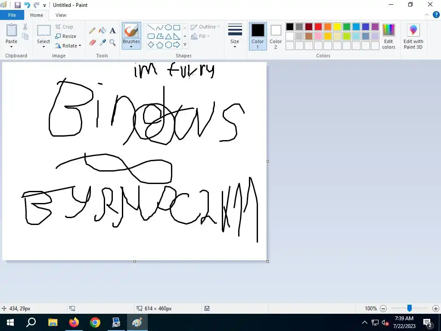Screen dimensions: 441x331
Task: Click the Crop button
Action: (65, 27)
